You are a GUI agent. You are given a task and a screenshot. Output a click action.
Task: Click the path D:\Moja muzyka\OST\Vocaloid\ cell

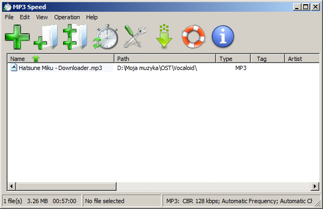157,68
